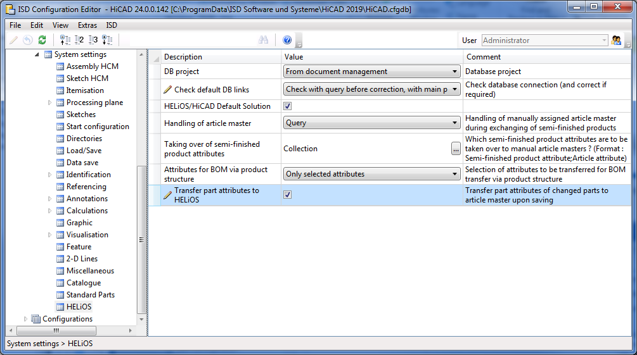
Task: Select Referencing in the tree
Action: [x=86, y=187]
